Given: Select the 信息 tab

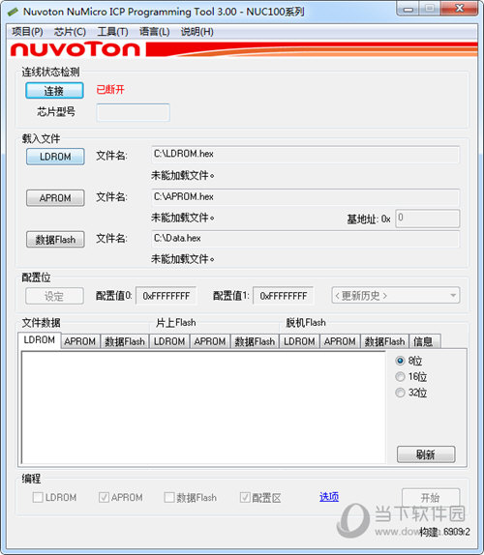Looking at the screenshot, I should click(425, 341).
